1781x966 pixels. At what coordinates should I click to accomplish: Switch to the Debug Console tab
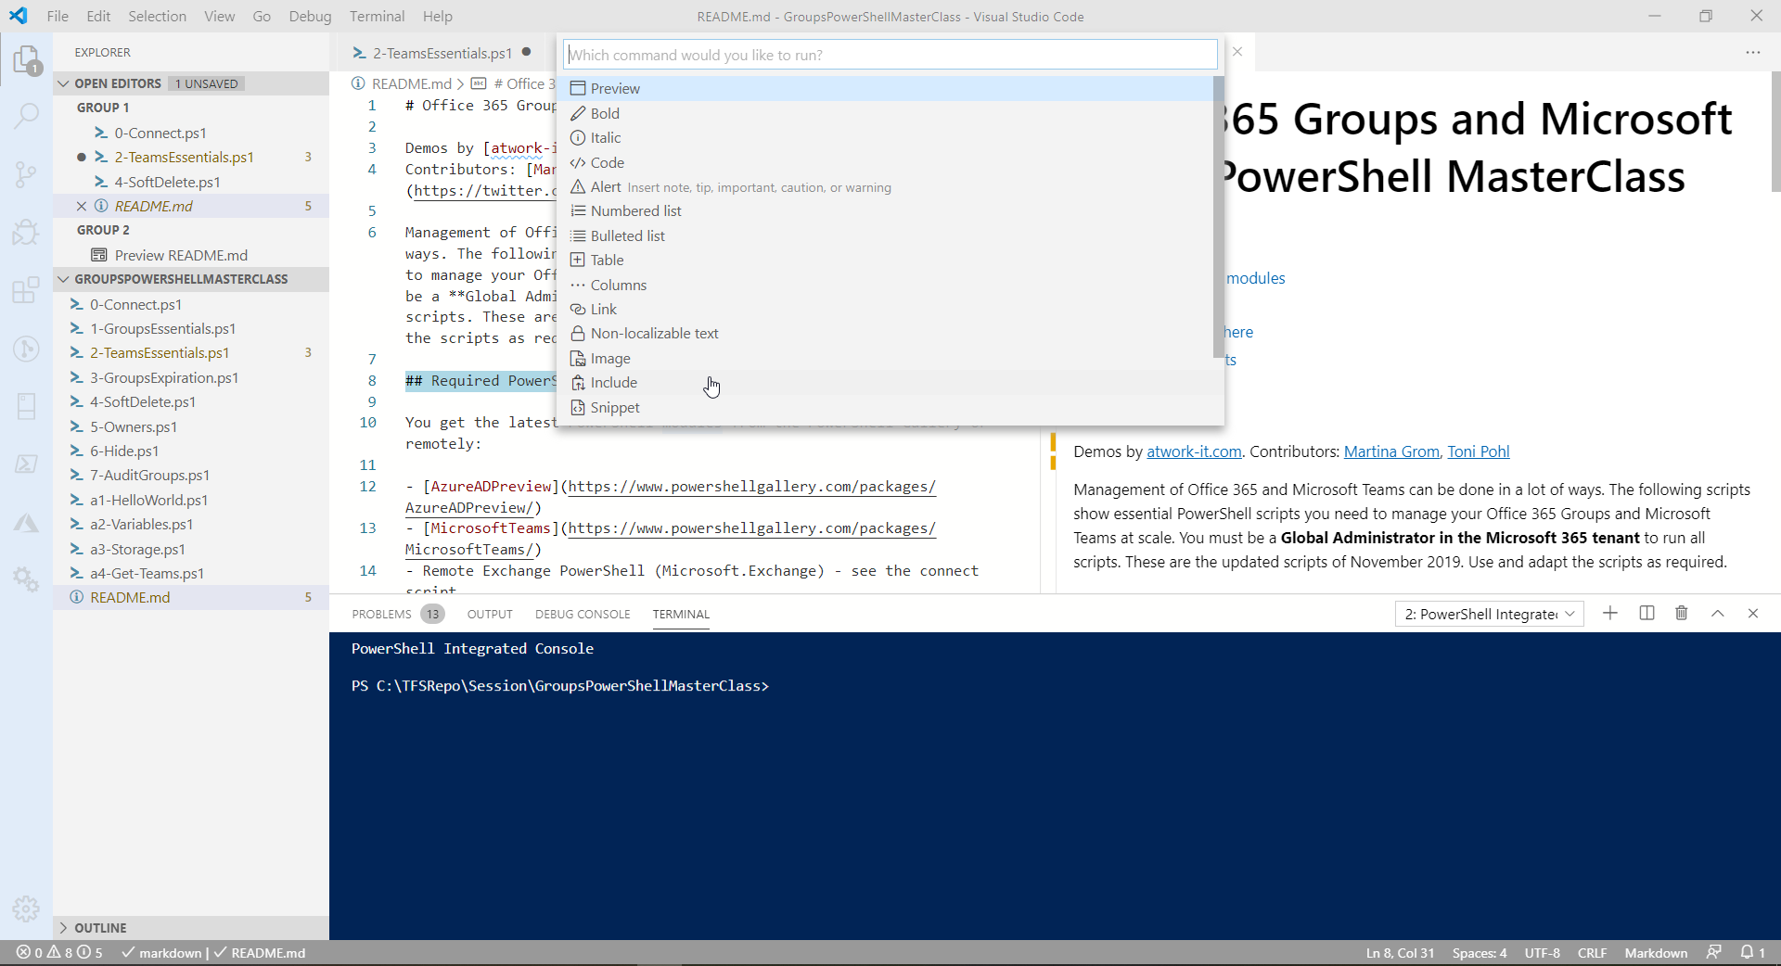(x=582, y=614)
